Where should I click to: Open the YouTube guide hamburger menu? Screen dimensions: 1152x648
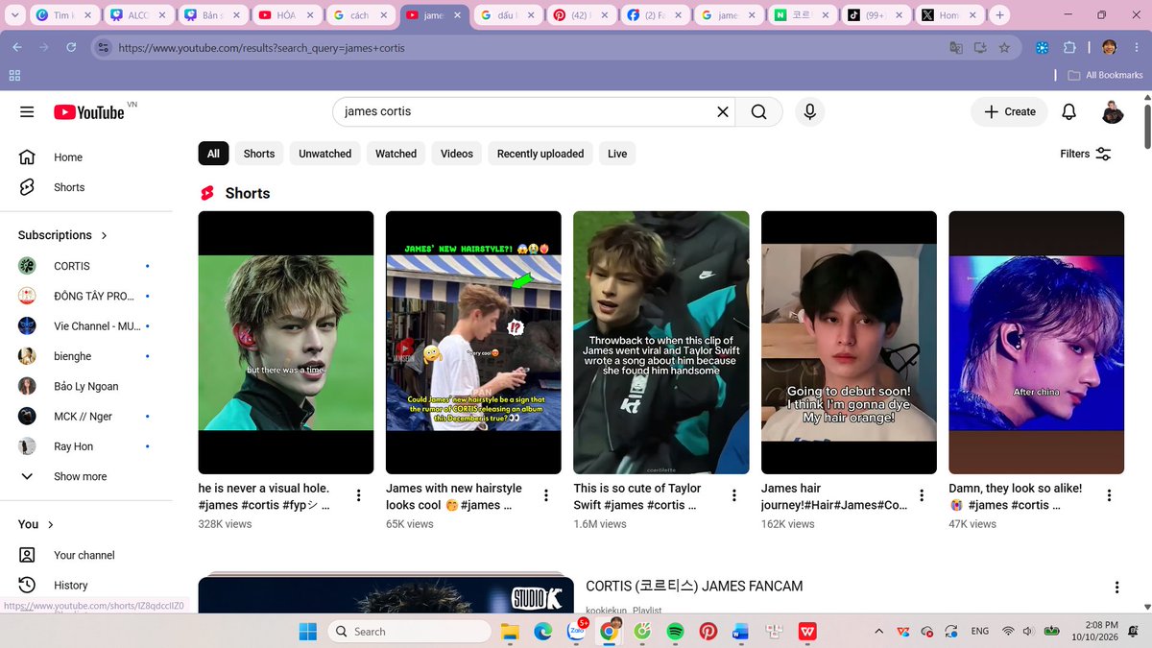coord(27,112)
